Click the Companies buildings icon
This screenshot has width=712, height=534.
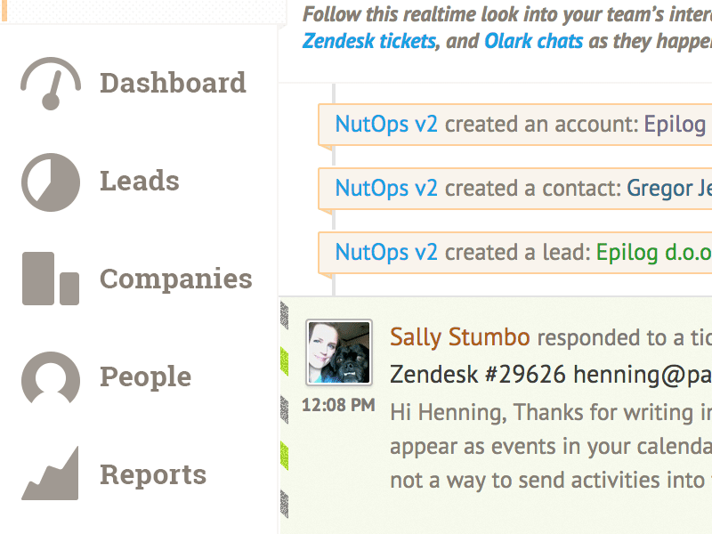pyautogui.click(x=51, y=279)
